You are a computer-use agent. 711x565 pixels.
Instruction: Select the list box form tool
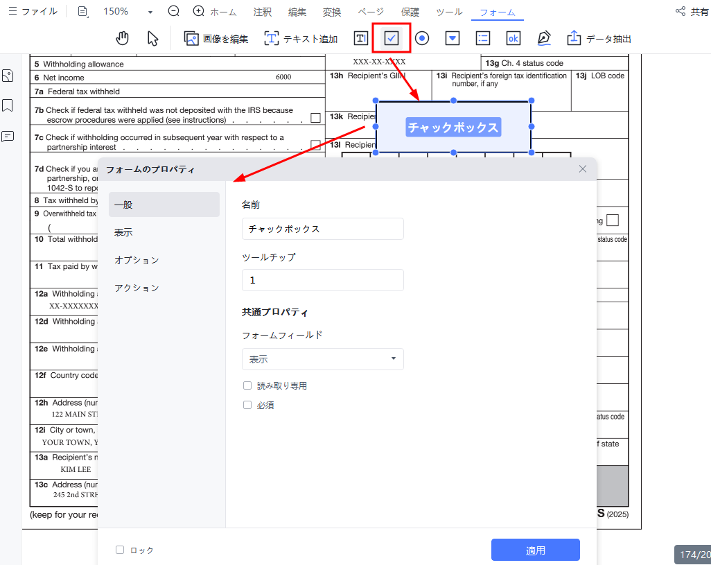[x=483, y=38]
